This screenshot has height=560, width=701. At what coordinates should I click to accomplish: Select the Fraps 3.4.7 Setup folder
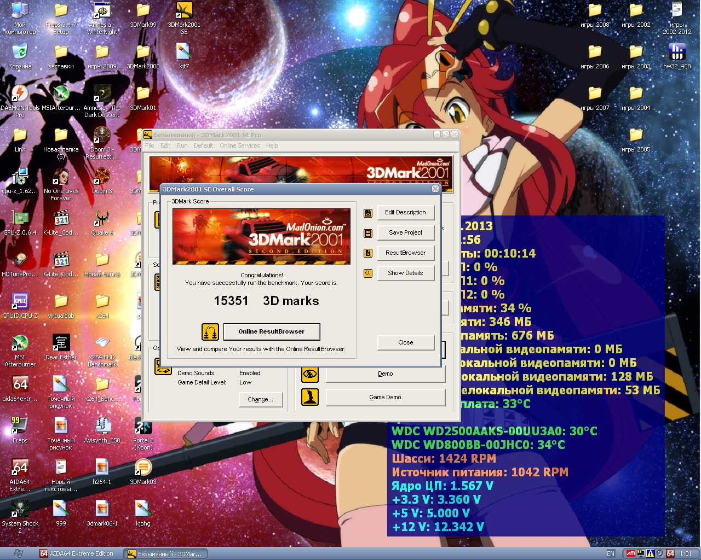point(61,19)
